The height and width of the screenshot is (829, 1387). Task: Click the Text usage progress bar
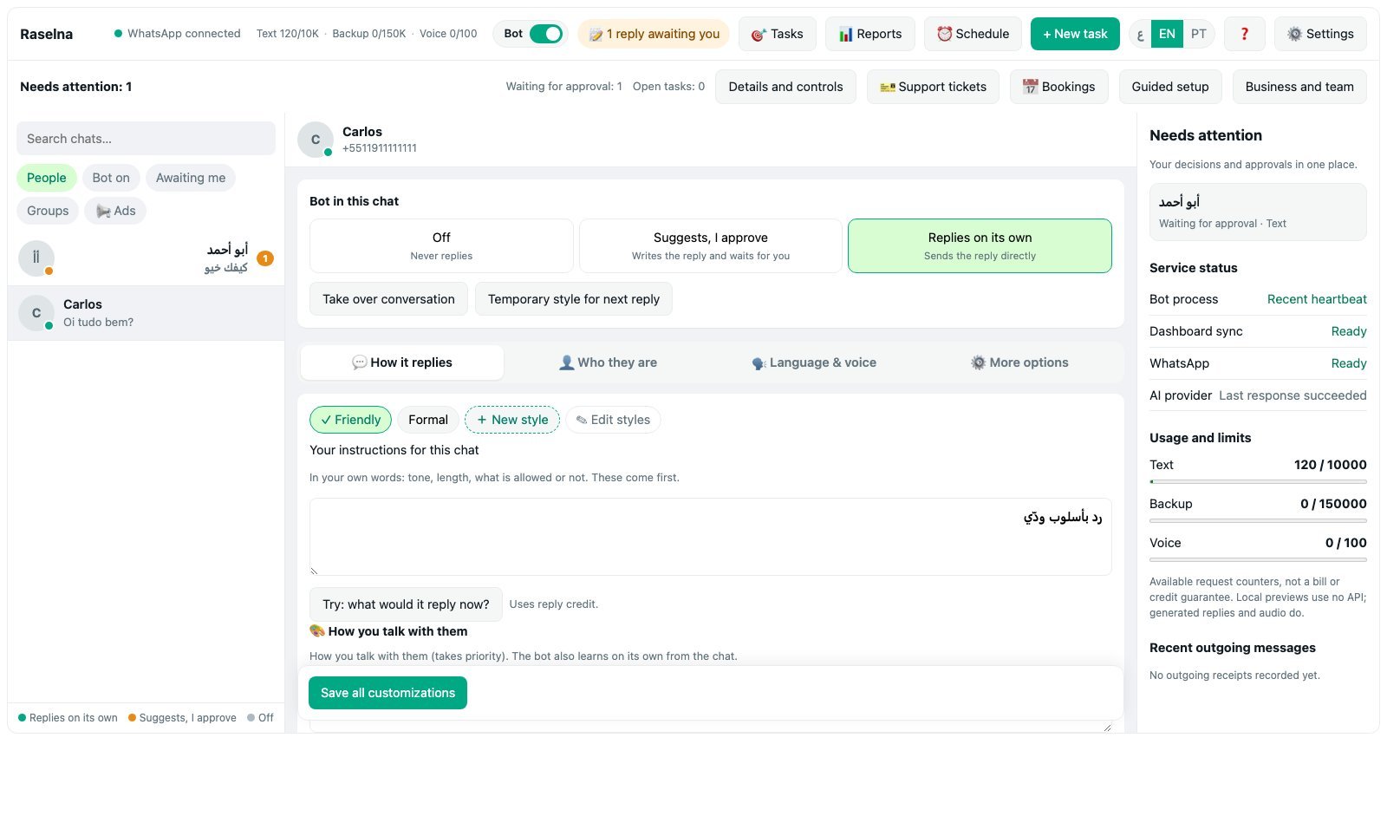point(1258,481)
